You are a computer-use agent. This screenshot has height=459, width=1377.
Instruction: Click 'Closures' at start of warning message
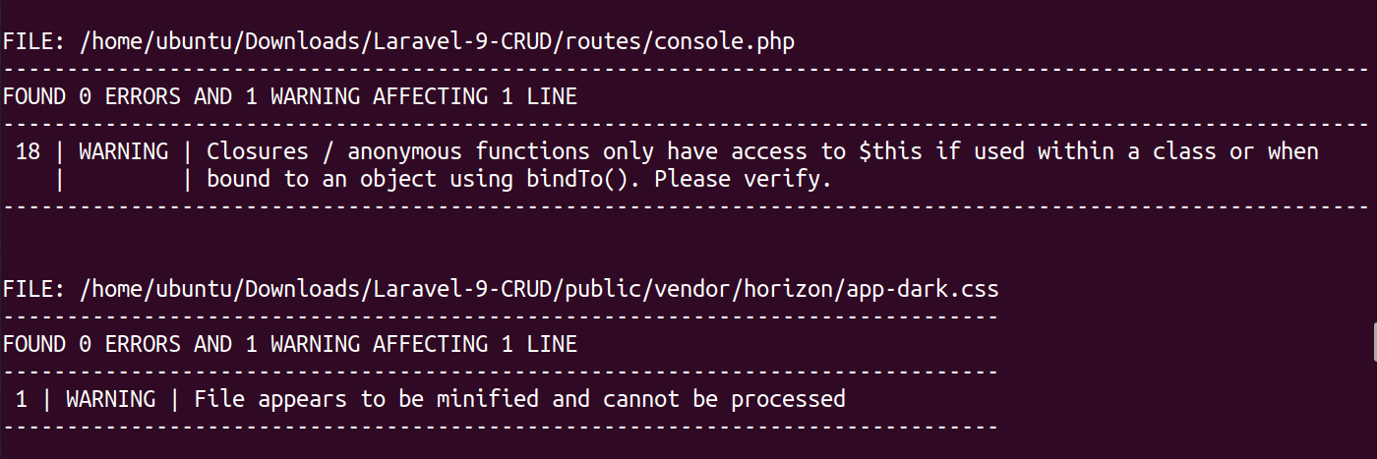258,151
